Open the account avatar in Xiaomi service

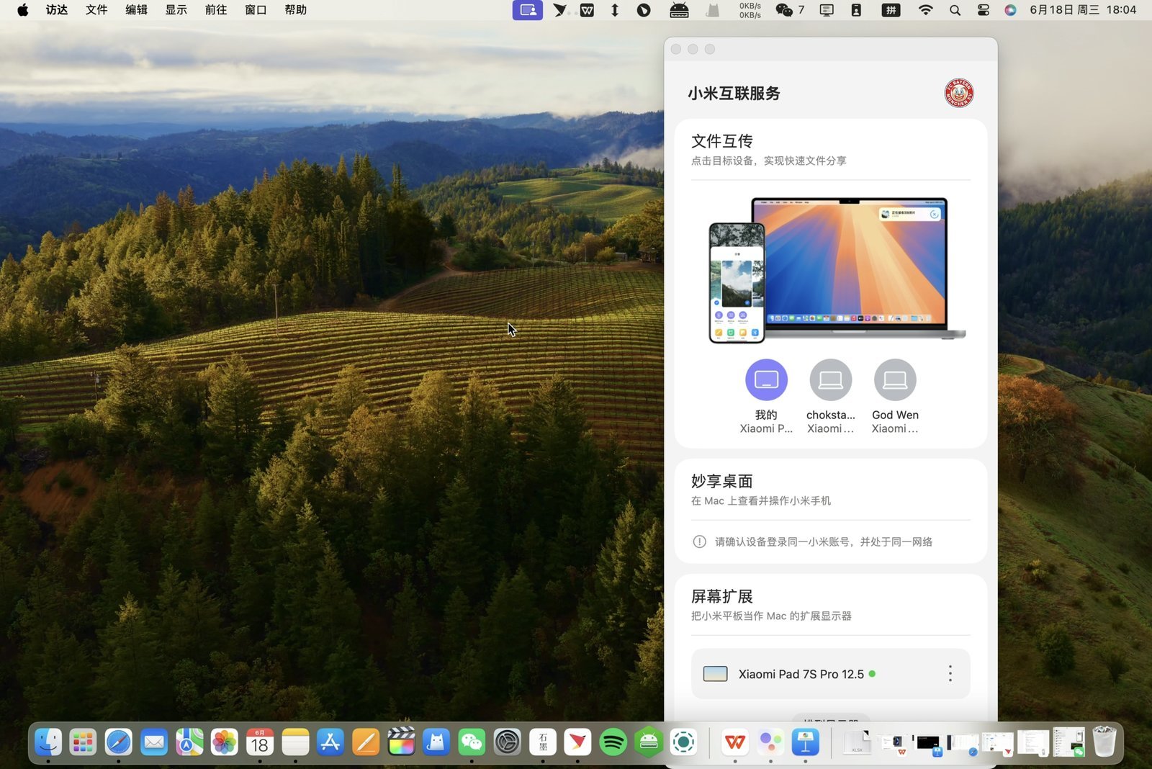pyautogui.click(x=958, y=93)
